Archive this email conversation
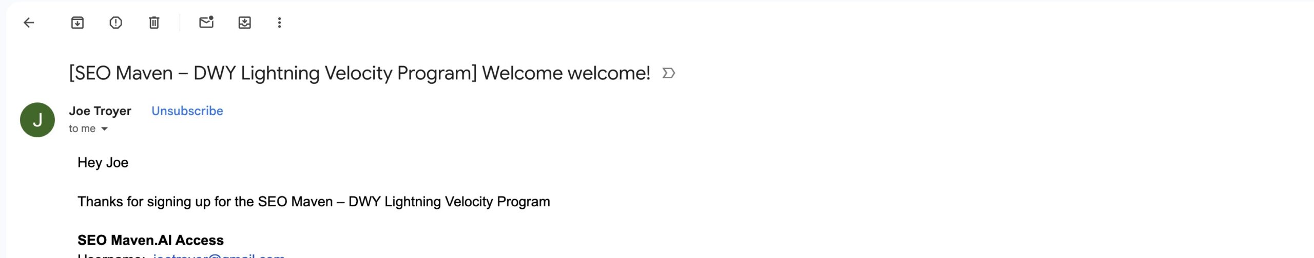Image resolution: width=1314 pixels, height=258 pixels. pyautogui.click(x=77, y=23)
